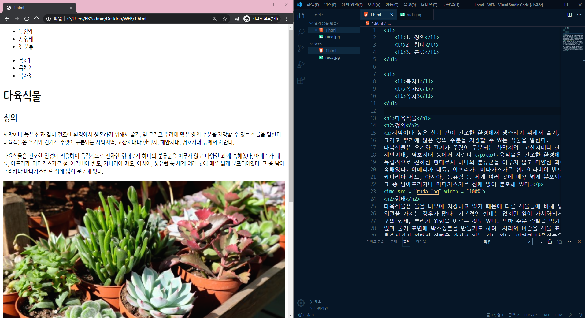Open the 보기(V) menu in VS Code
The height and width of the screenshot is (318, 585).
point(374,5)
